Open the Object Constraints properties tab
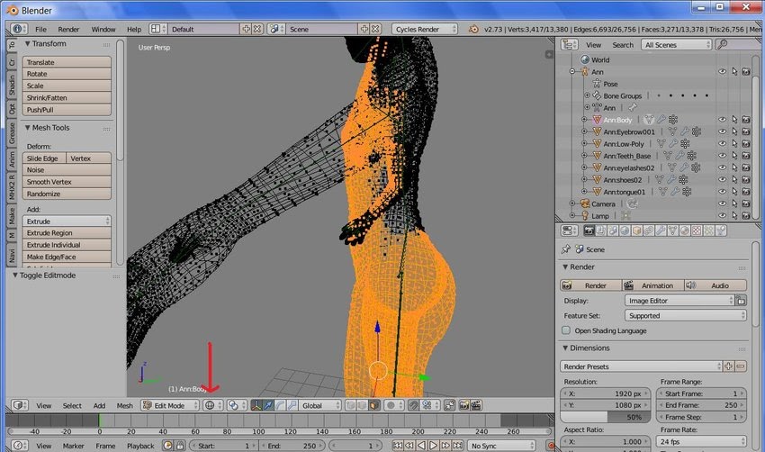The height and width of the screenshot is (452, 765). pyautogui.click(x=648, y=231)
